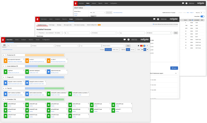Collapse the 3 - Staging group
The height and width of the screenshot is (123, 207).
pos(4,77)
